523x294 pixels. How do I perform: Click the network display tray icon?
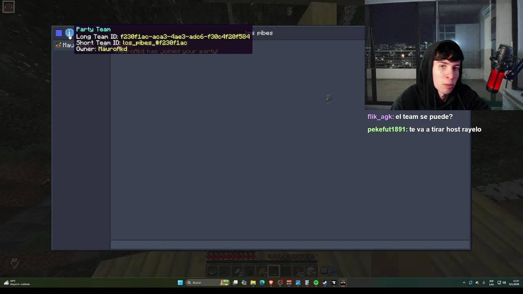pyautogui.click(x=499, y=283)
